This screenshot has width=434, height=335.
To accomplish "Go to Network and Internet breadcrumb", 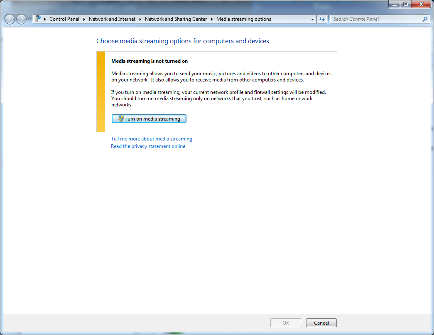I will coord(112,19).
